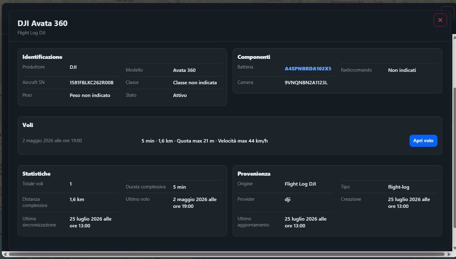The width and height of the screenshot is (456, 259).
Task: Select the Provenienza section heading
Action: (x=254, y=174)
